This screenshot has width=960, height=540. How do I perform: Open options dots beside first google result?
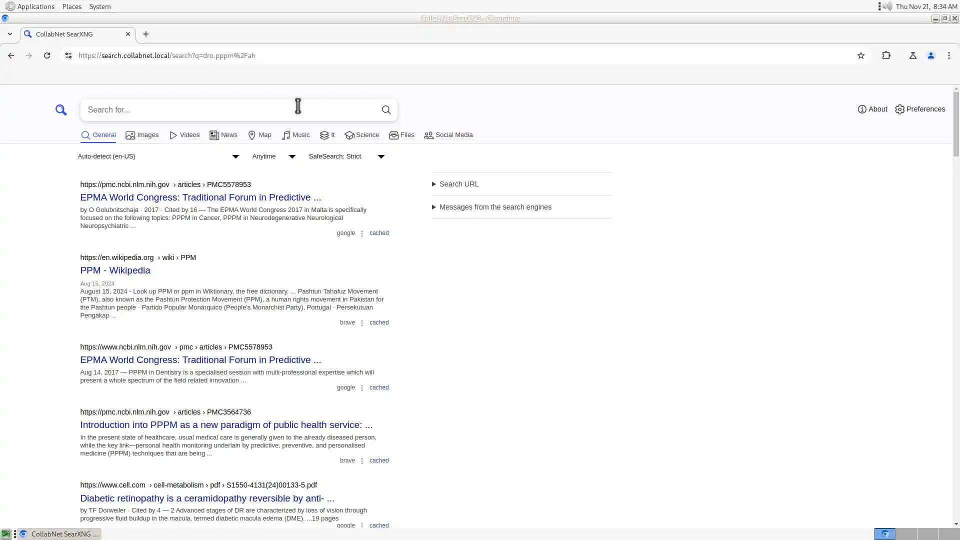pyautogui.click(x=362, y=233)
